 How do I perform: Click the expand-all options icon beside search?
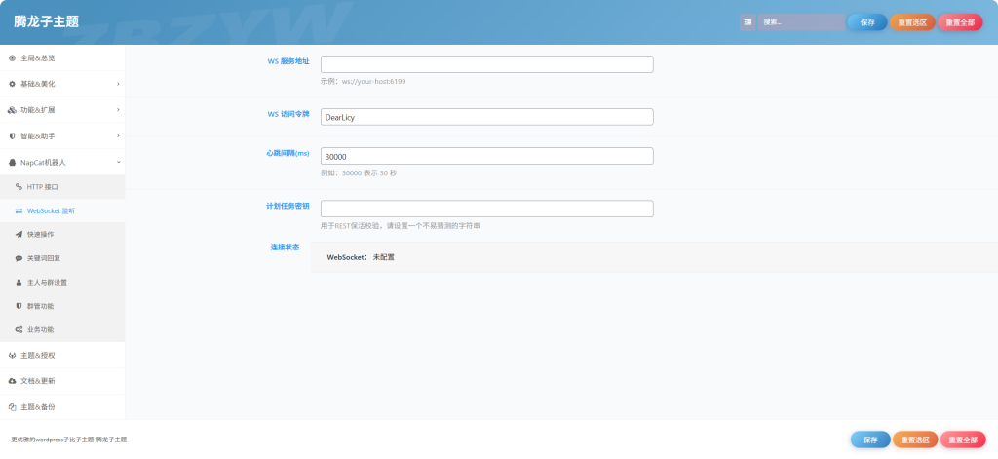(748, 22)
